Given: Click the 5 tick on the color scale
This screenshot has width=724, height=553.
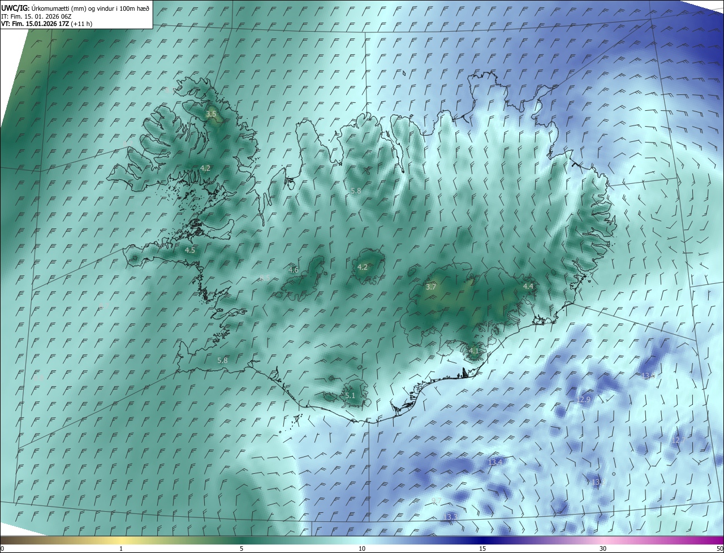Looking at the screenshot, I should pos(242,549).
